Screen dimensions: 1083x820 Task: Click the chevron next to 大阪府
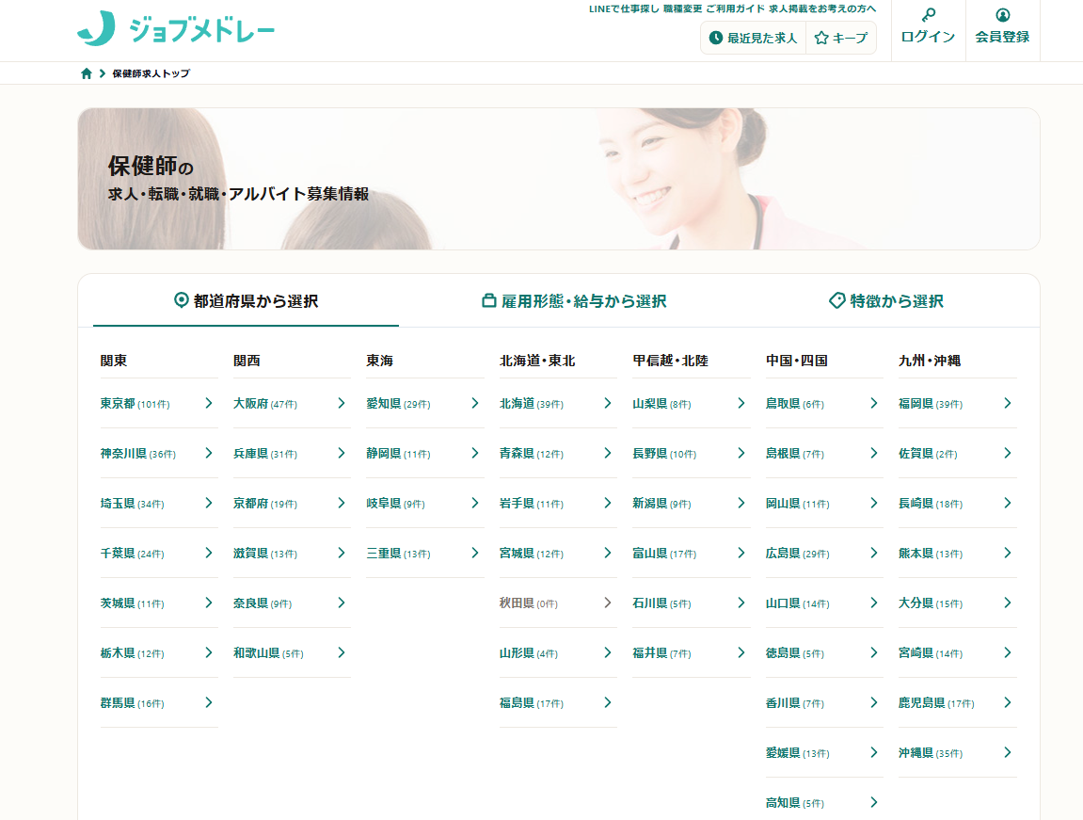coord(342,403)
